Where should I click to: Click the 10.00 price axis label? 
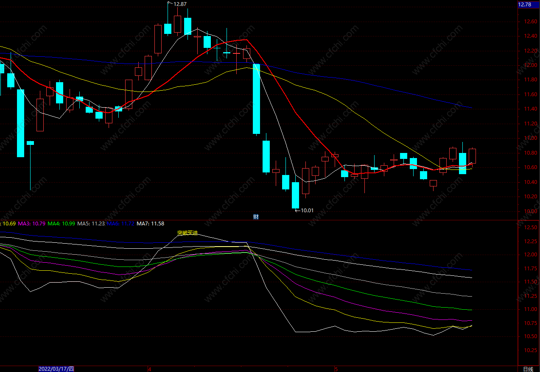coord(531,211)
